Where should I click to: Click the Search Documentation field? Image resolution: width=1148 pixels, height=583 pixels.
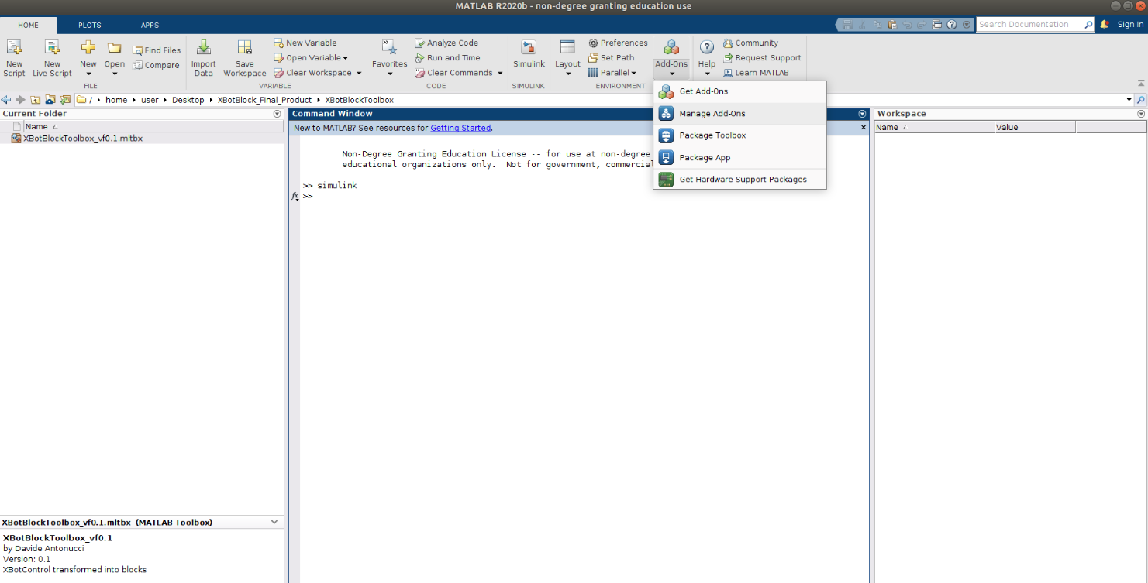(x=1029, y=25)
